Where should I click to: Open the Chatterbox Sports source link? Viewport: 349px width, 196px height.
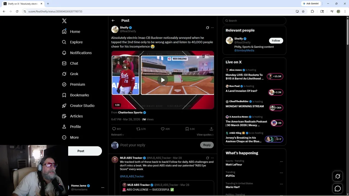(x=132, y=112)
